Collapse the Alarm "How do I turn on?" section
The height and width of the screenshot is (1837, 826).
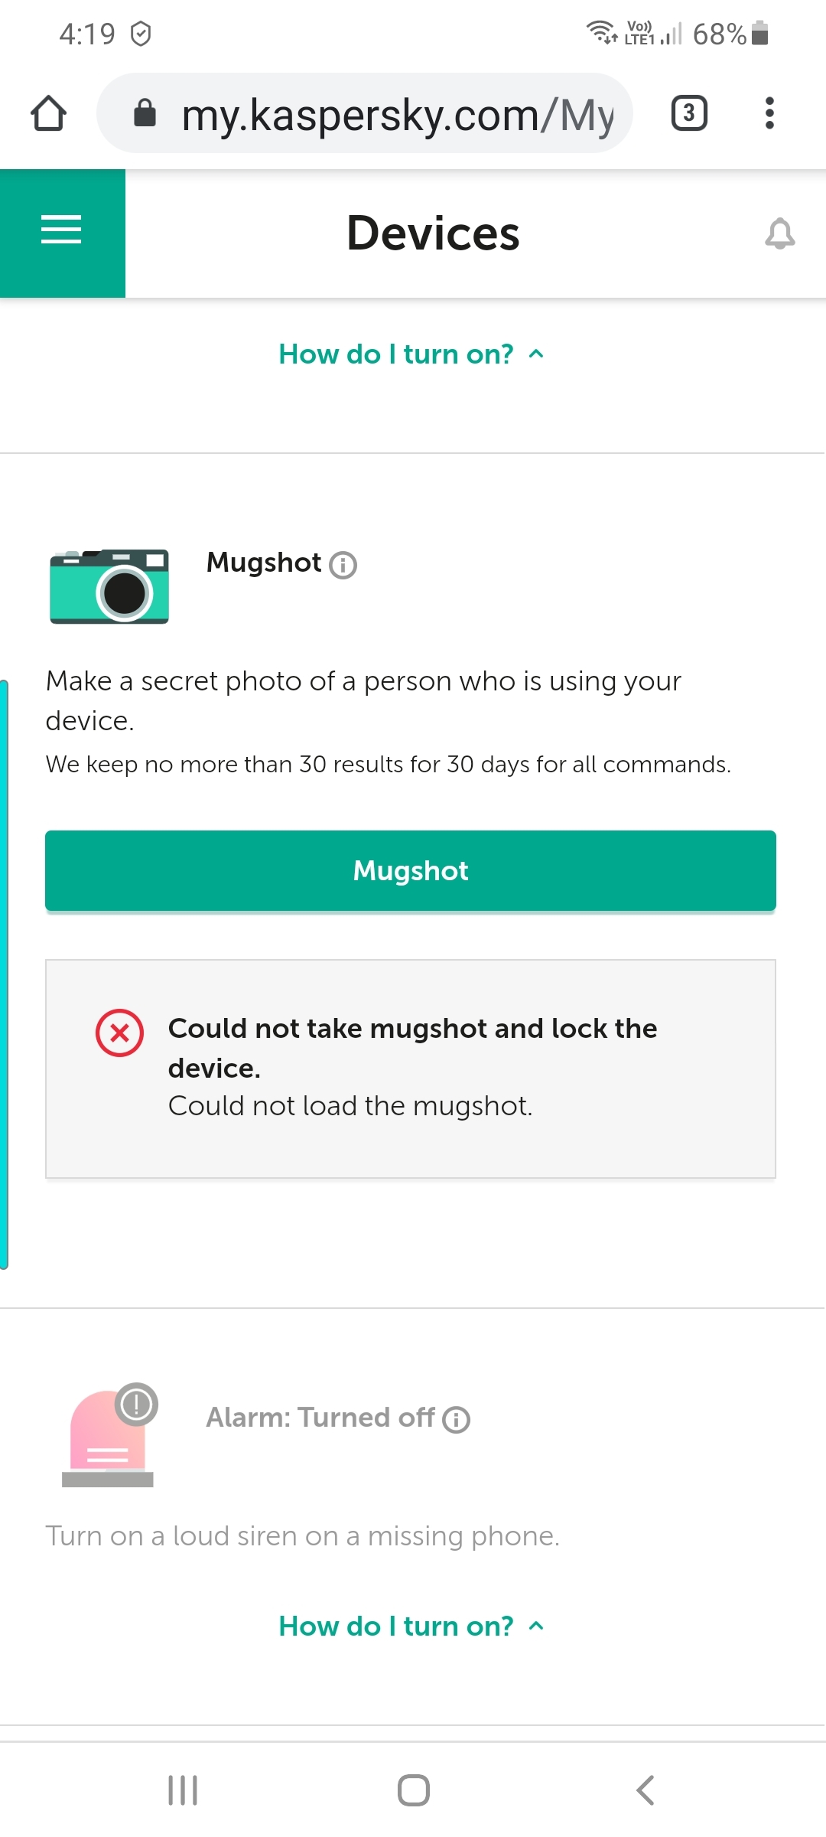pyautogui.click(x=411, y=1627)
